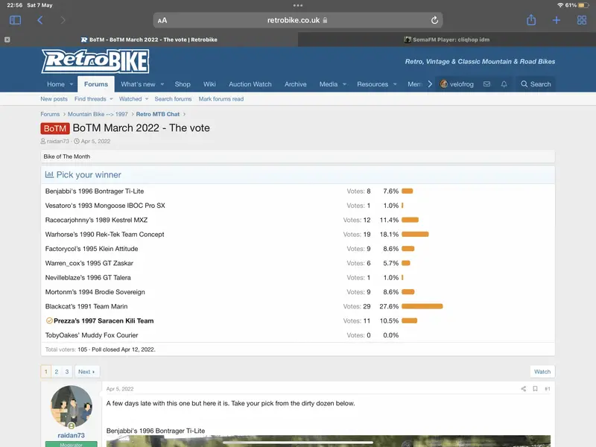Click Prezza's 1997 Saracen Kili Team option
The image size is (596, 447).
coord(104,321)
